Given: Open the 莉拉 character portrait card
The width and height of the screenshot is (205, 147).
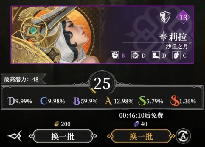Looking at the screenshot, I should pos(102,35).
